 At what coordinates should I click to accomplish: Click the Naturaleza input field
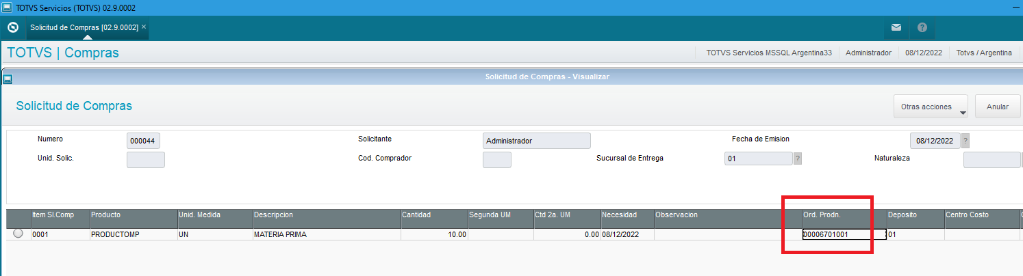[992, 160]
